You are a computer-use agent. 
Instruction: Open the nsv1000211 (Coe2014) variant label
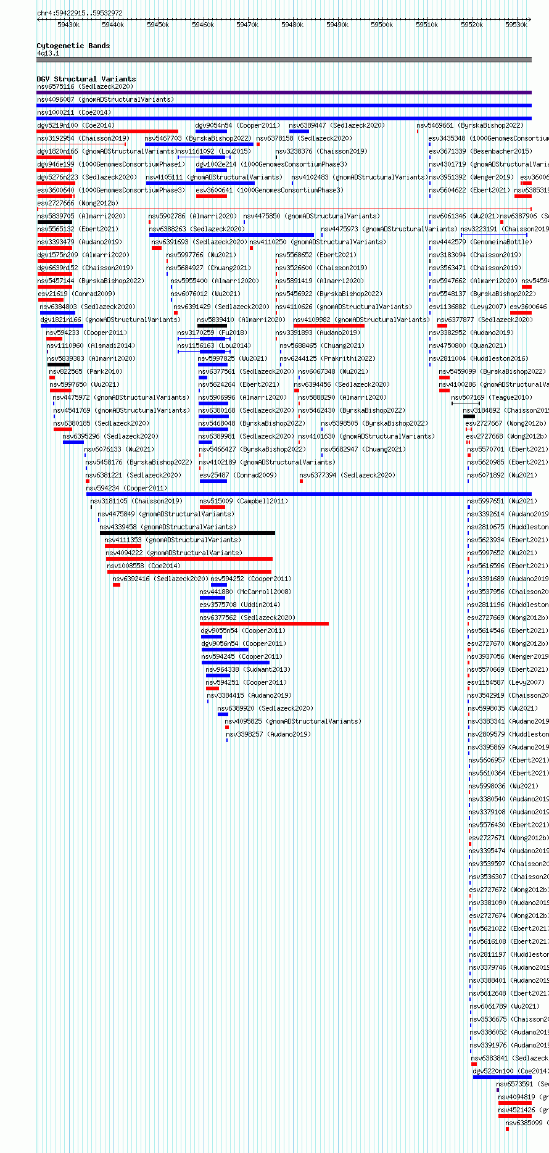(73, 112)
